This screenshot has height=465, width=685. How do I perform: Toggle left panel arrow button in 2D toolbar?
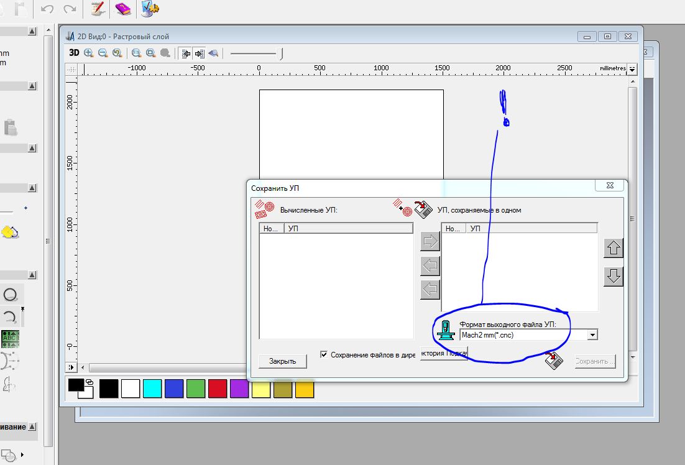pos(186,53)
